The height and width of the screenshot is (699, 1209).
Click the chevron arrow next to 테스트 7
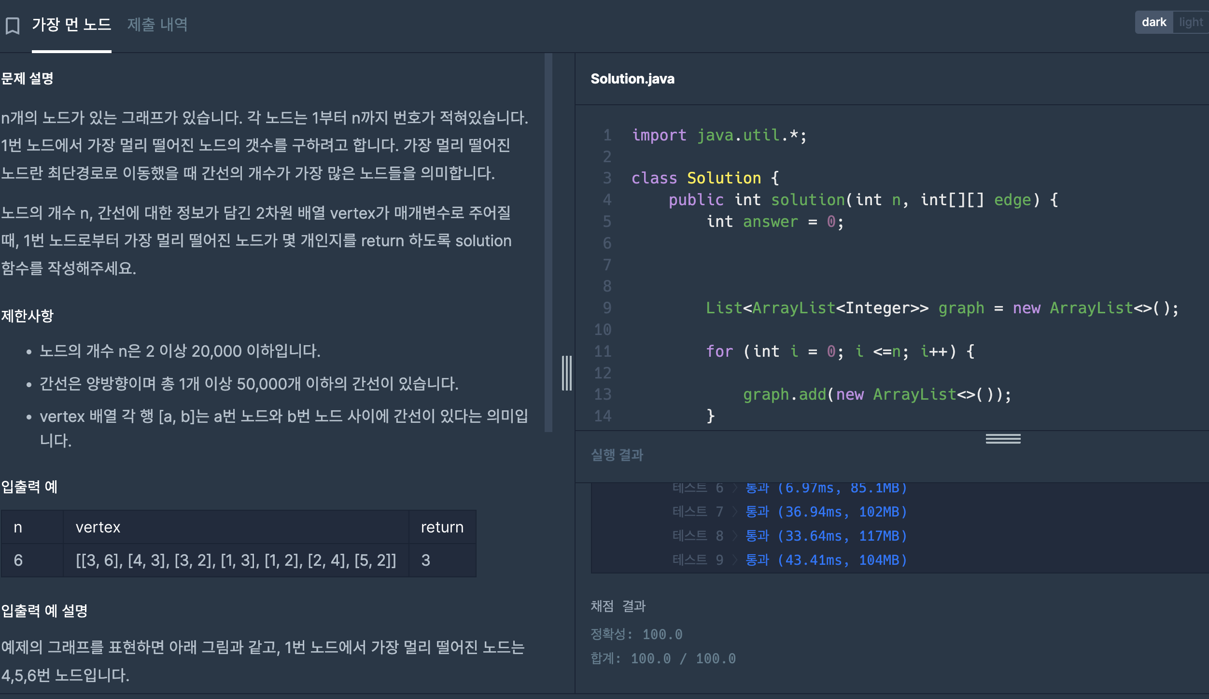point(735,512)
